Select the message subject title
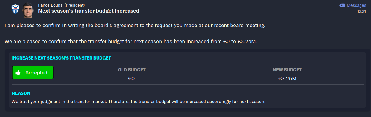 89,11
